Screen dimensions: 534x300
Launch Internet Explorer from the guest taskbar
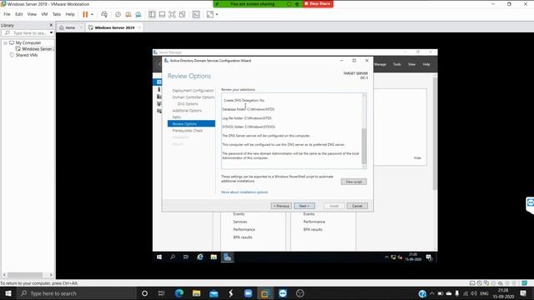pyautogui.click(x=200, y=257)
